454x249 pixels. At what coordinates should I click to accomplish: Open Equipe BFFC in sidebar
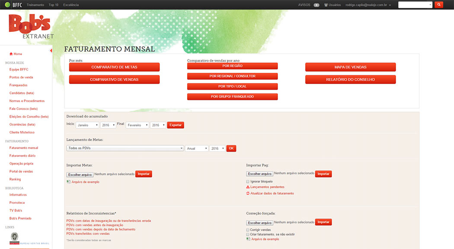pyautogui.click(x=19, y=69)
